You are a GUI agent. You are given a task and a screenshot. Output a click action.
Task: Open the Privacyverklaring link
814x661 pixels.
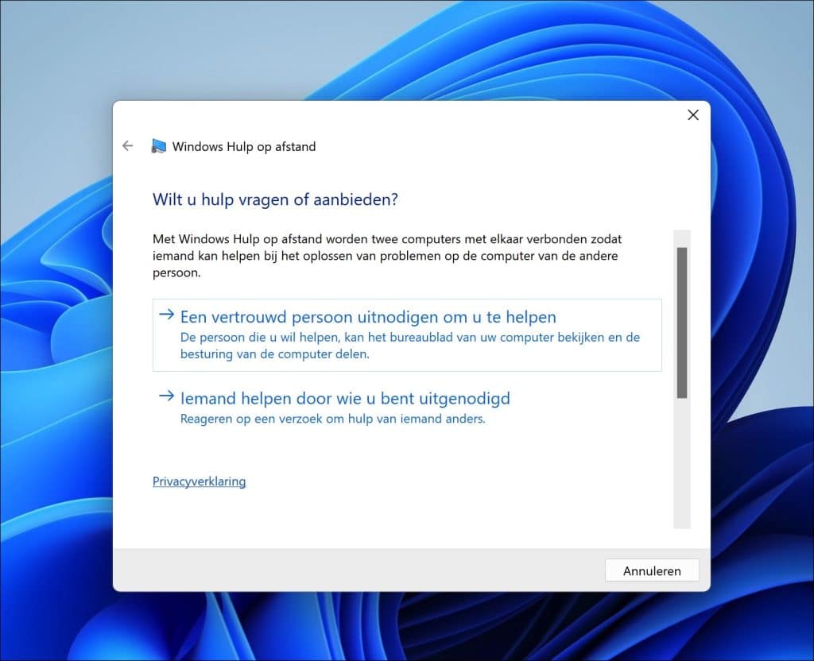click(199, 481)
